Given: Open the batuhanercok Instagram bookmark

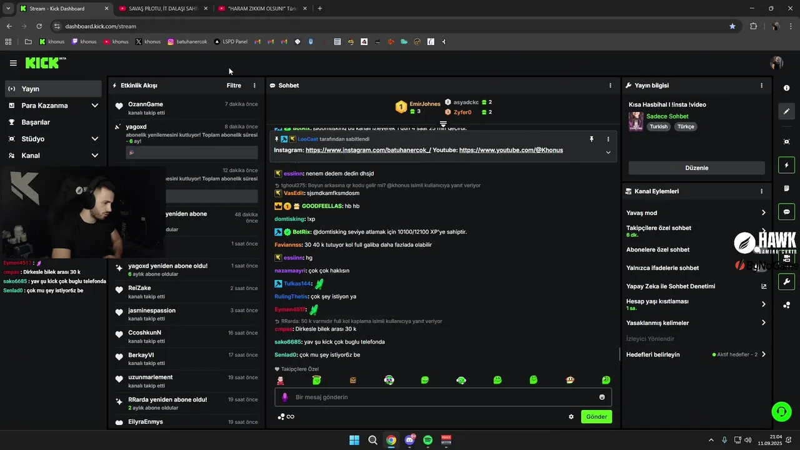Looking at the screenshot, I should [187, 42].
